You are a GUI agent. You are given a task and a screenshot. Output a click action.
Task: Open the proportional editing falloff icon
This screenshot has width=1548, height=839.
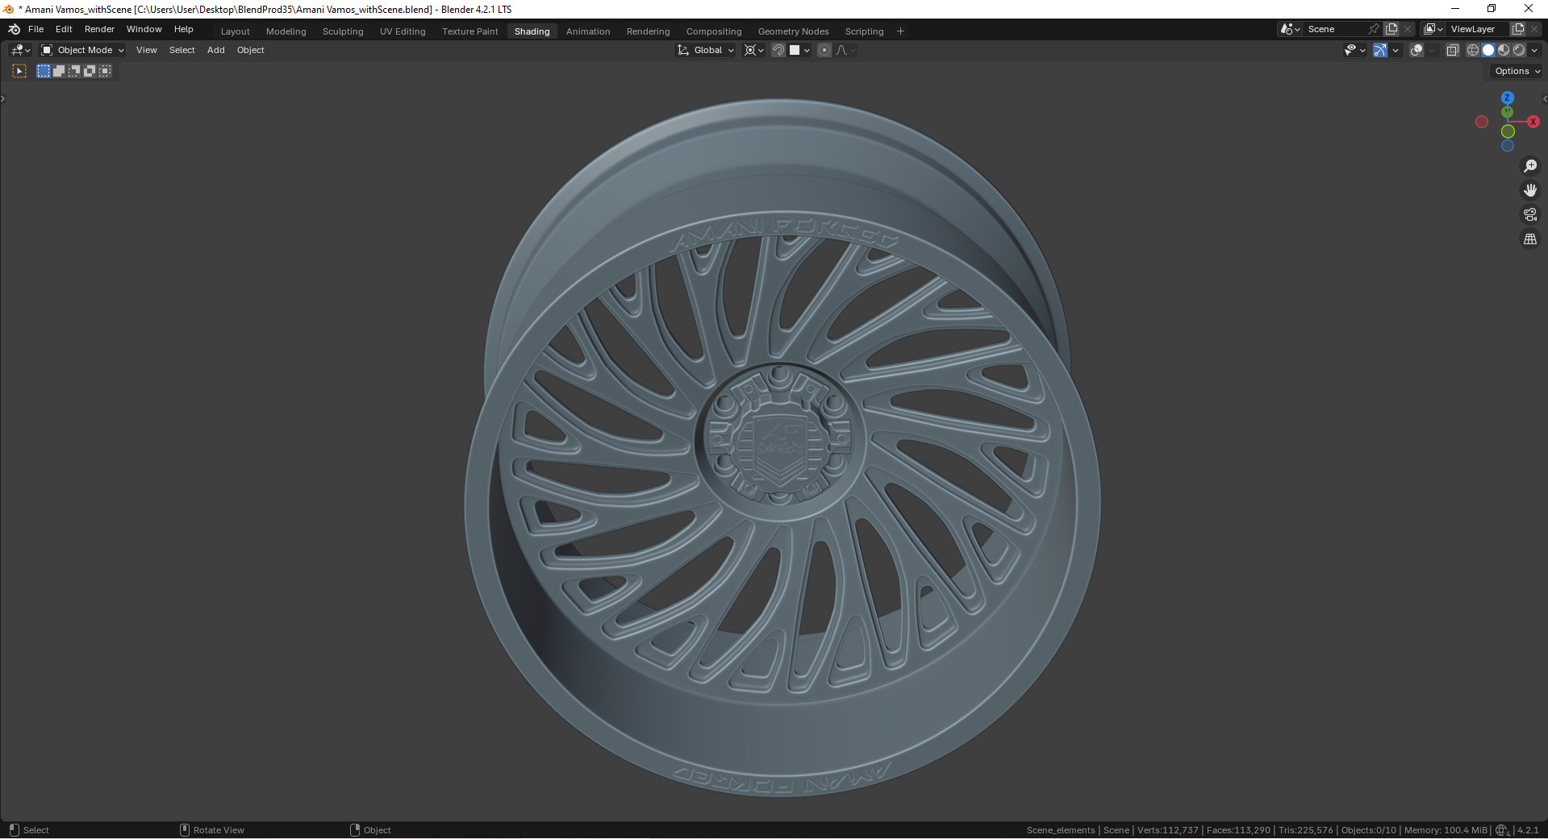point(845,50)
